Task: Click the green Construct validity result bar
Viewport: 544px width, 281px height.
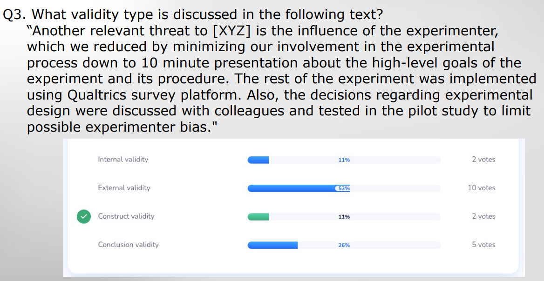Action: pos(258,217)
